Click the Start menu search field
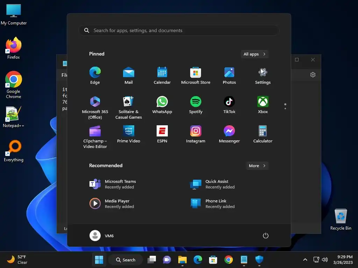 (179, 30)
